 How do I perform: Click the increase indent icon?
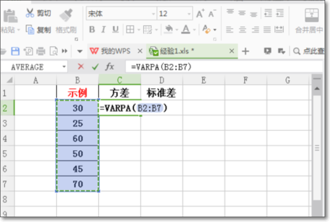(280, 13)
